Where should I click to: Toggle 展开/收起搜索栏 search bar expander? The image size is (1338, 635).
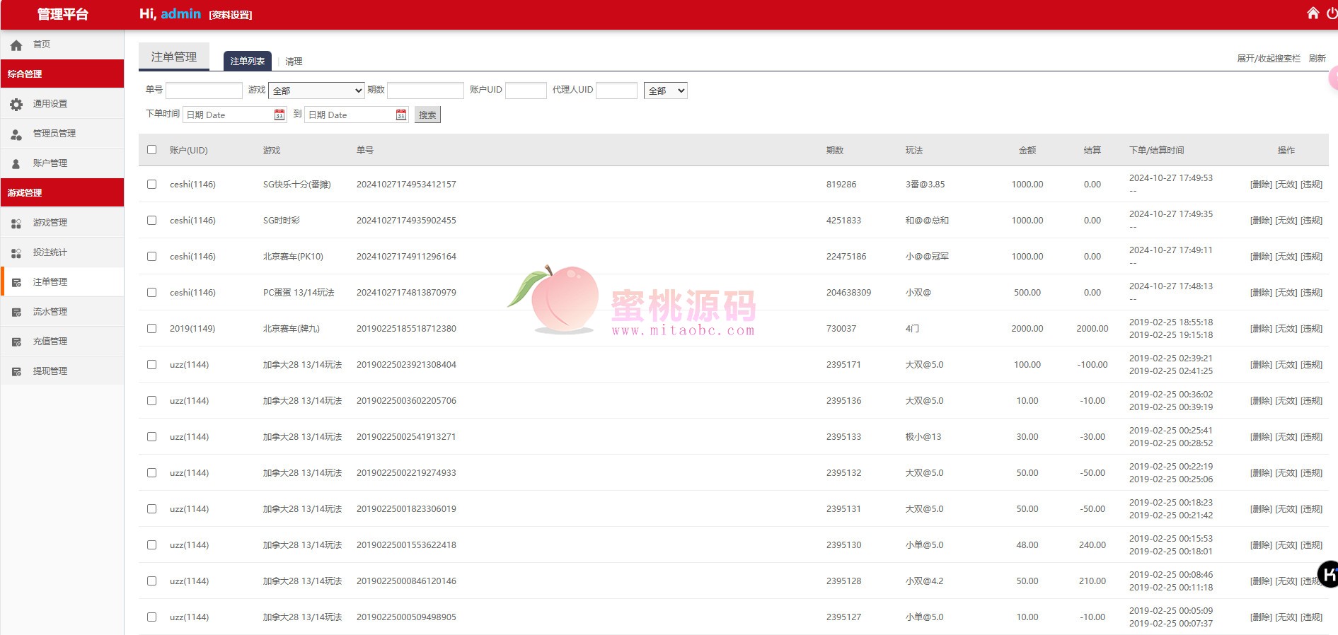(1268, 59)
